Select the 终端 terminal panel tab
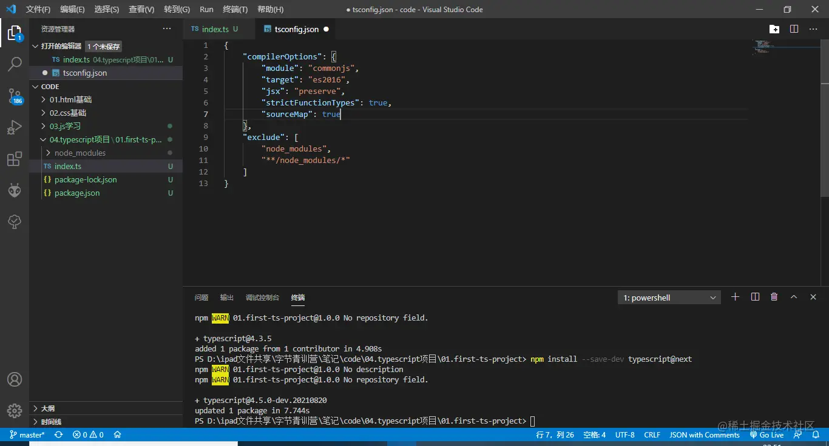Screen dimensions: 829x446 coord(298,298)
